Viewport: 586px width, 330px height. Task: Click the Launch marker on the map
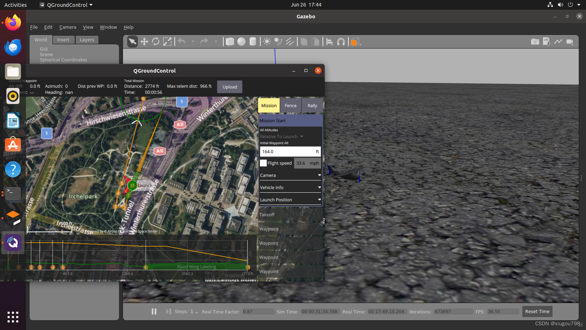point(132,185)
